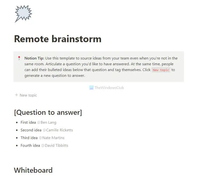
Task: Click the spiky speech bubble page icon
Action: (23, 14)
